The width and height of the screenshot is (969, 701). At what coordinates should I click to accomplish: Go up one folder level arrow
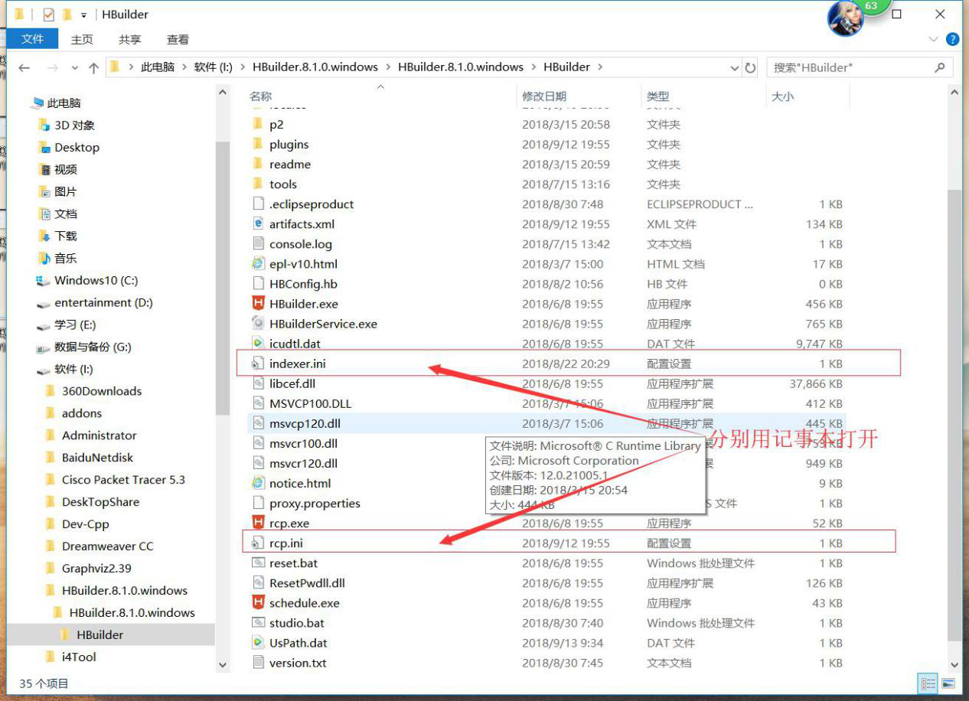(x=93, y=67)
